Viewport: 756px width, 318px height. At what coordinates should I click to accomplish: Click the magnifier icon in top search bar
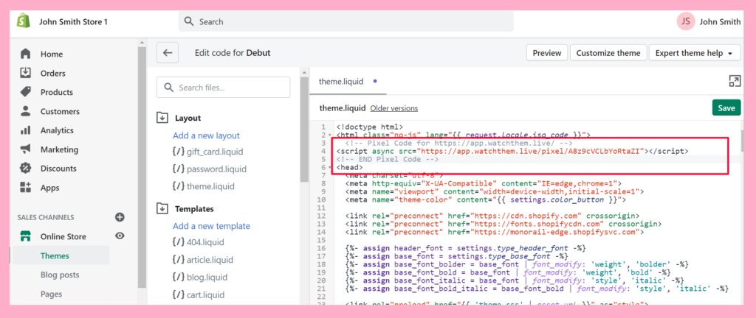click(189, 21)
